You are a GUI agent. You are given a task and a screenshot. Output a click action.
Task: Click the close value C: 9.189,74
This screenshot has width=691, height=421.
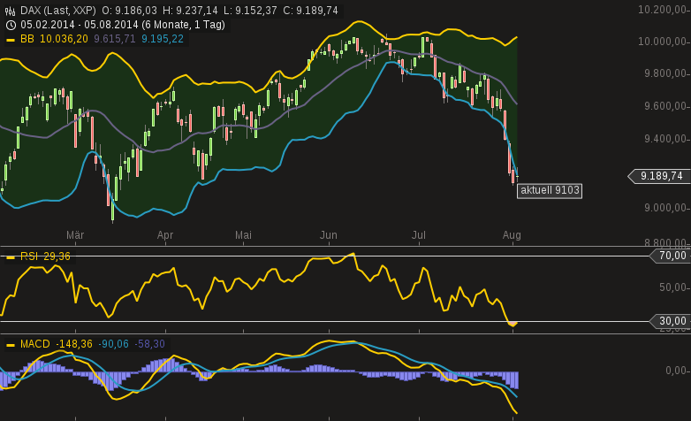(310, 11)
